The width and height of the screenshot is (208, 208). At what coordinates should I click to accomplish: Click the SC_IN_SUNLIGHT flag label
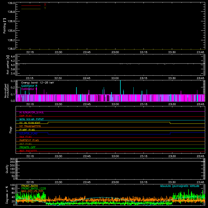pos(30,123)
